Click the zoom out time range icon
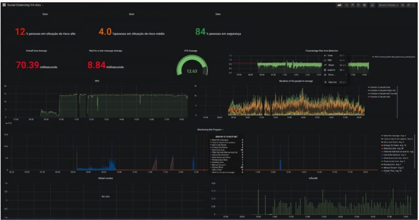Screen dimensions: 419x220 tap(403, 4)
